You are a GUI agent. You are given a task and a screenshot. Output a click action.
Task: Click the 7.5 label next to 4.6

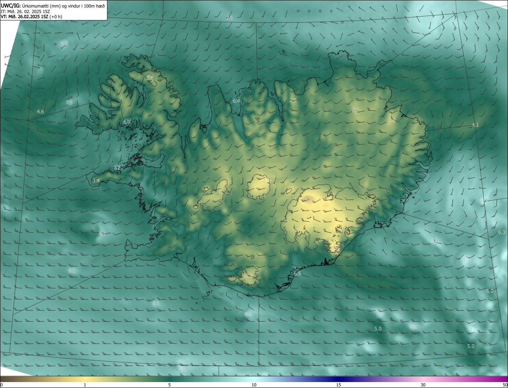click(69, 103)
